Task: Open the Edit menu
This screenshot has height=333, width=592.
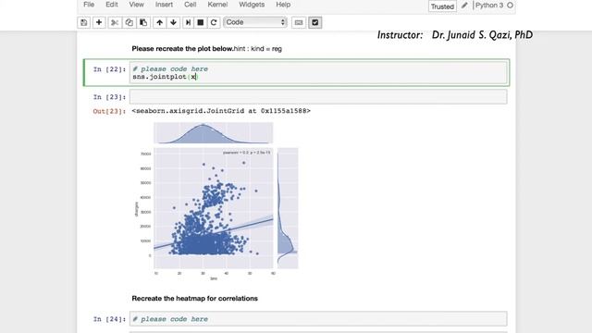Action: (x=112, y=5)
